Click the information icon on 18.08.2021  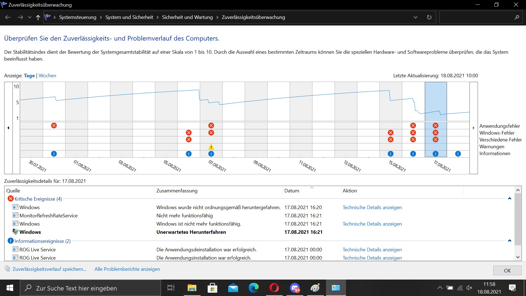point(458,154)
